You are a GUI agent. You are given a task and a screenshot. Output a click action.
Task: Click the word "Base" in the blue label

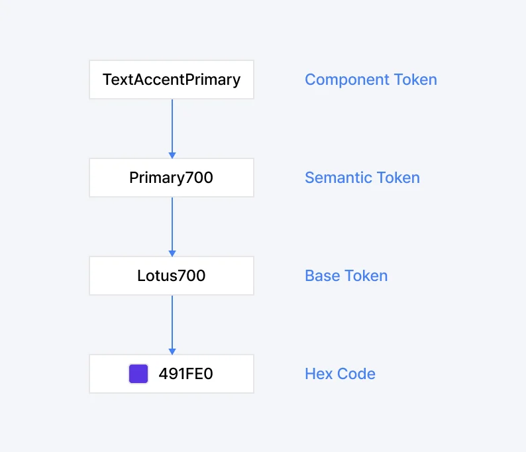coord(322,276)
